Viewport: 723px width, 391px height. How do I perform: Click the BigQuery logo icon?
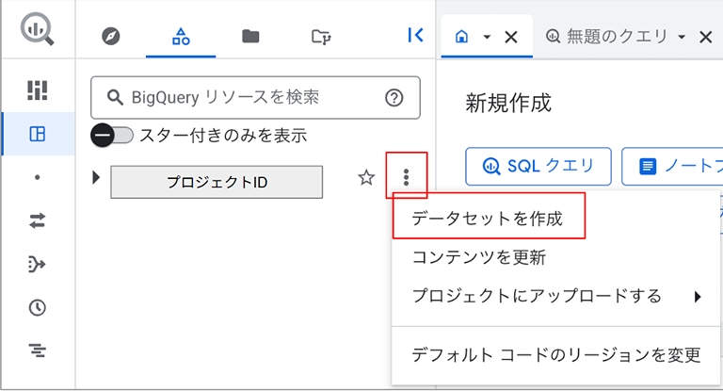pyautogui.click(x=37, y=29)
